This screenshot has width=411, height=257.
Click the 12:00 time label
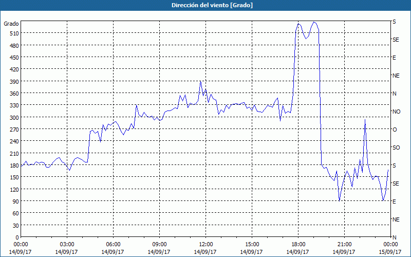205,245
